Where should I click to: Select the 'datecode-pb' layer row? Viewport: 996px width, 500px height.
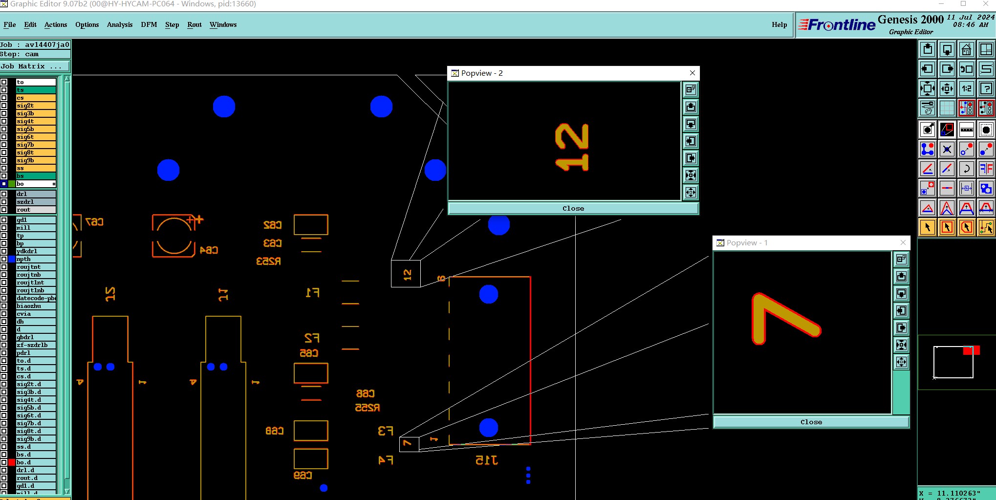36,298
